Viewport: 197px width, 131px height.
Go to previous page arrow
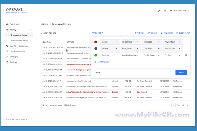[173, 105]
